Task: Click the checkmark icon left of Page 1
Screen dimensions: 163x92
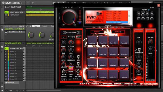Action: [x=27, y=26]
